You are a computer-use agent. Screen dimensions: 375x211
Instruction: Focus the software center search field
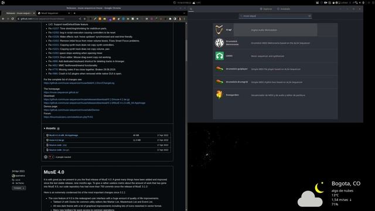(275, 16)
